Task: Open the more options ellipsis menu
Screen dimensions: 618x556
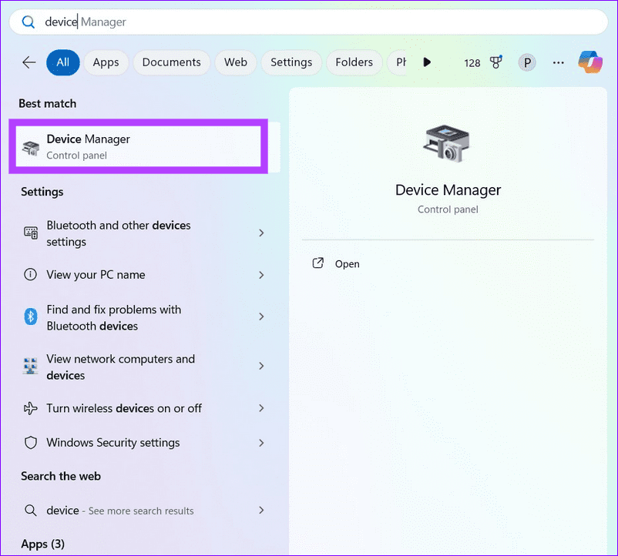Action: [x=558, y=62]
